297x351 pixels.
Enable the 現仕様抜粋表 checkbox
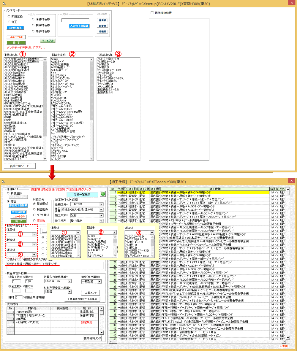tap(161, 13)
